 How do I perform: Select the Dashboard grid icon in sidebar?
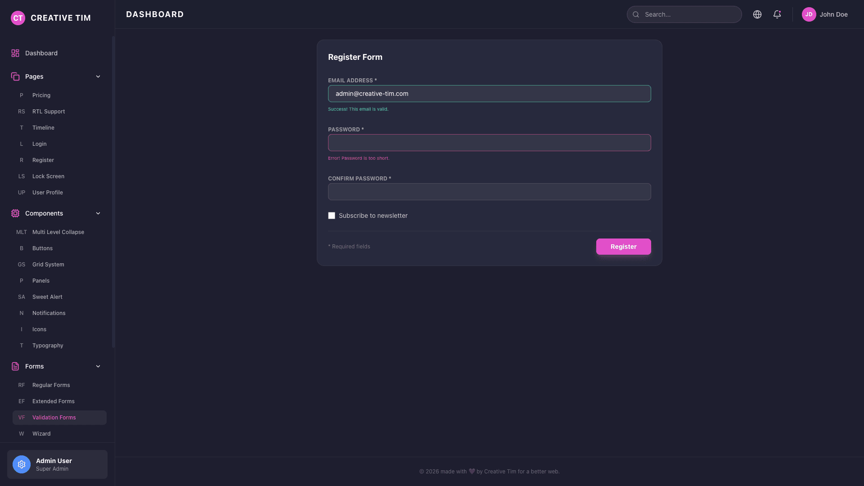(x=15, y=53)
